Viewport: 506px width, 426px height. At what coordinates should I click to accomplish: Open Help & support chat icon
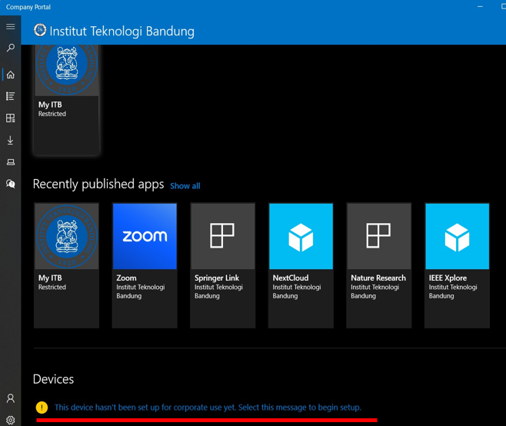click(10, 184)
